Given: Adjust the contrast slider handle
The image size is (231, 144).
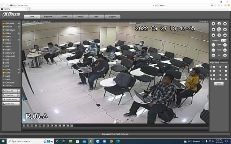Looking at the screenshot, I should pos(220,71).
